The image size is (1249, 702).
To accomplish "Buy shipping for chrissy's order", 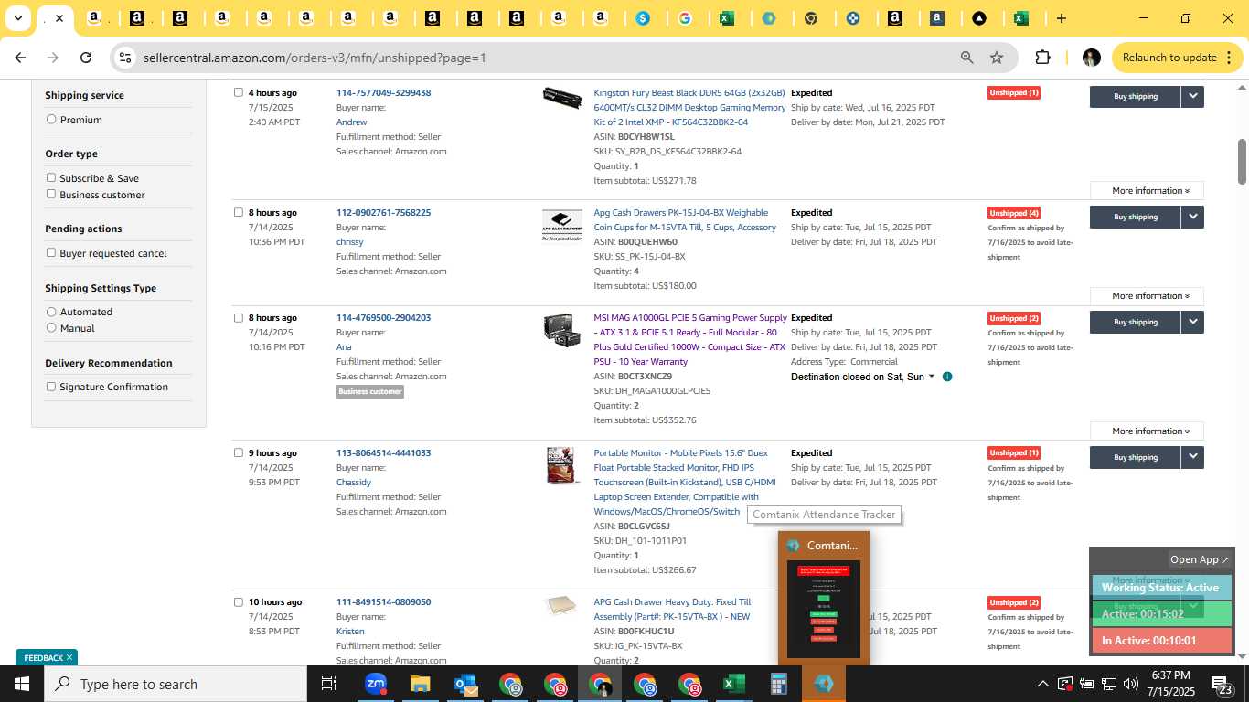I will coord(1135,217).
